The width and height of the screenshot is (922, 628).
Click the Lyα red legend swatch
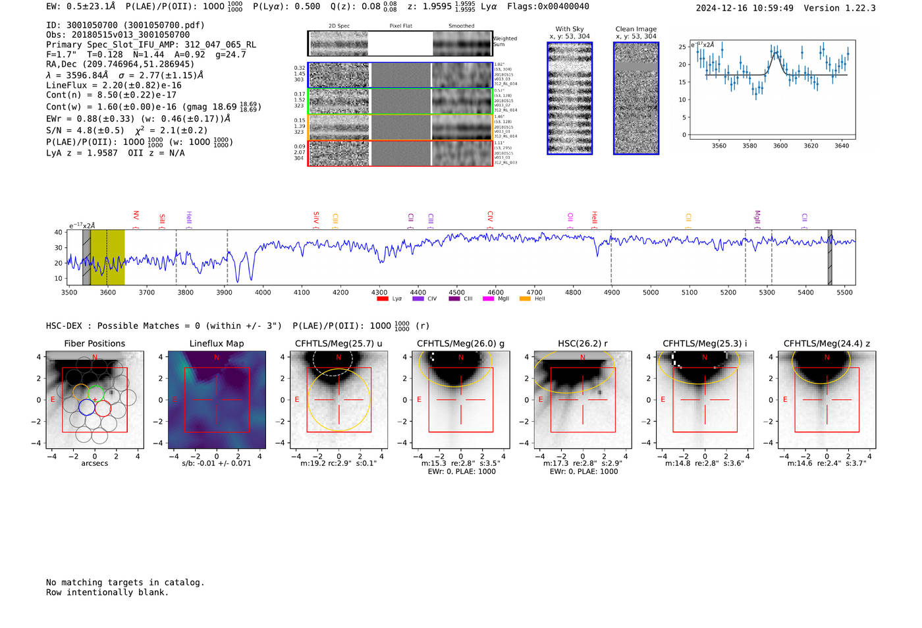coord(382,299)
